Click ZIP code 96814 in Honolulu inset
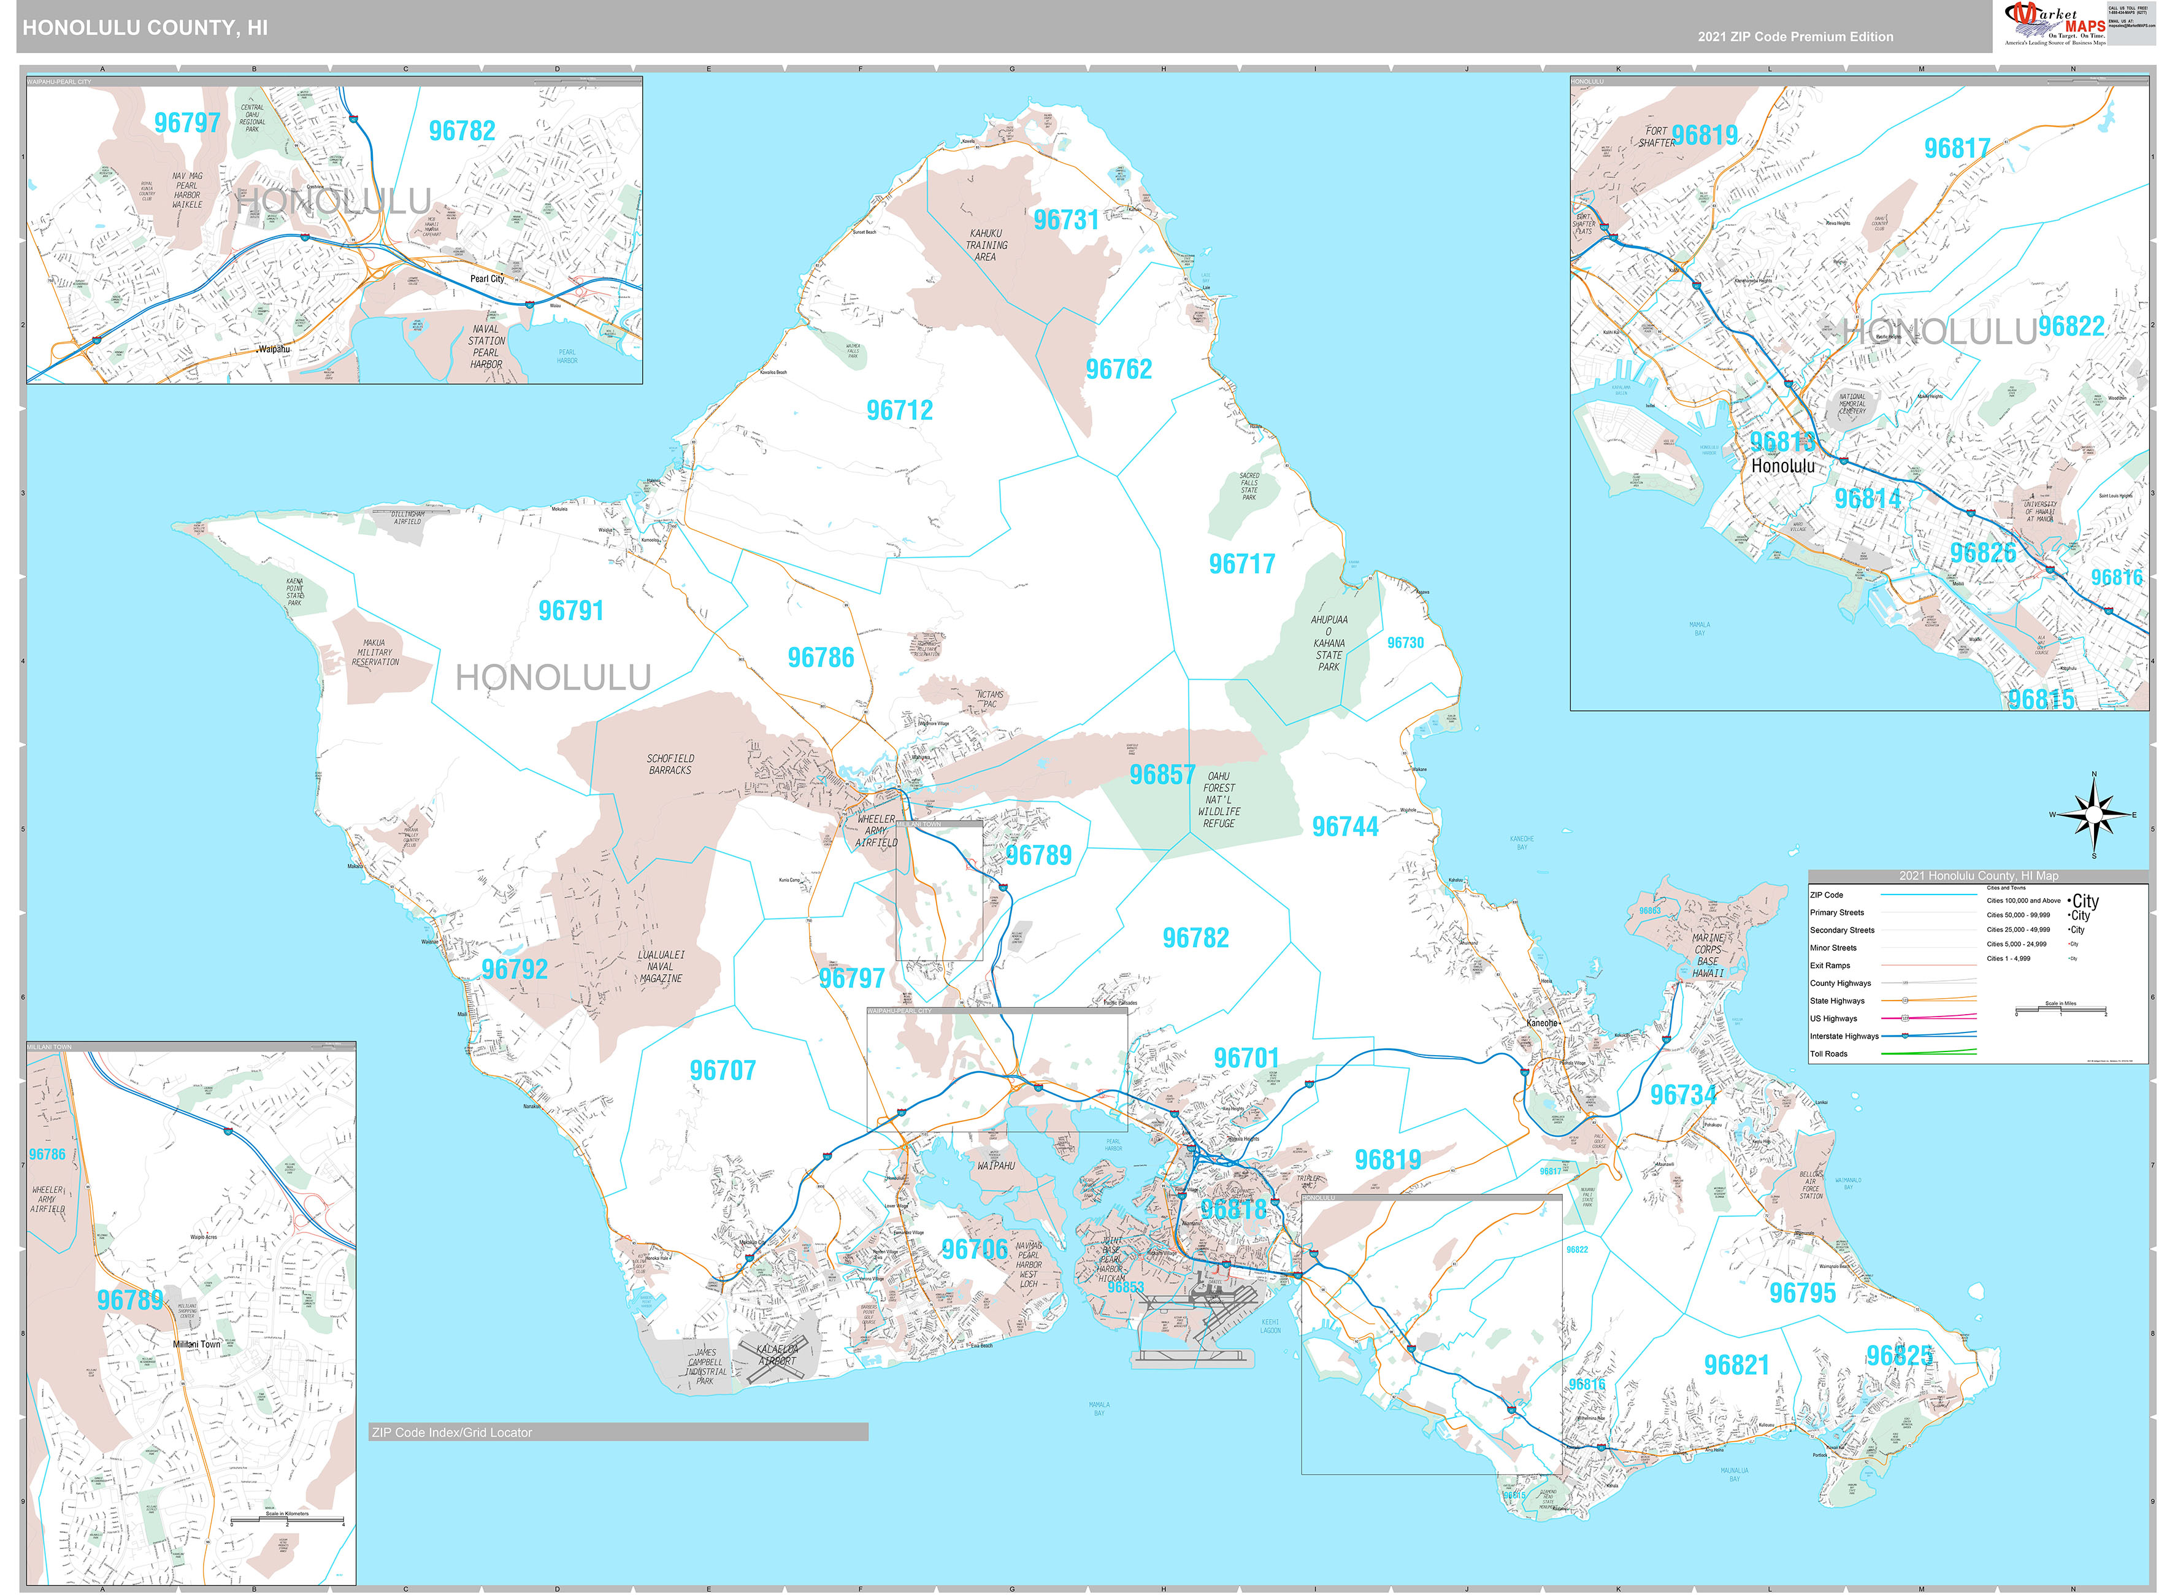This screenshot has height=1595, width=2167. point(1868,498)
